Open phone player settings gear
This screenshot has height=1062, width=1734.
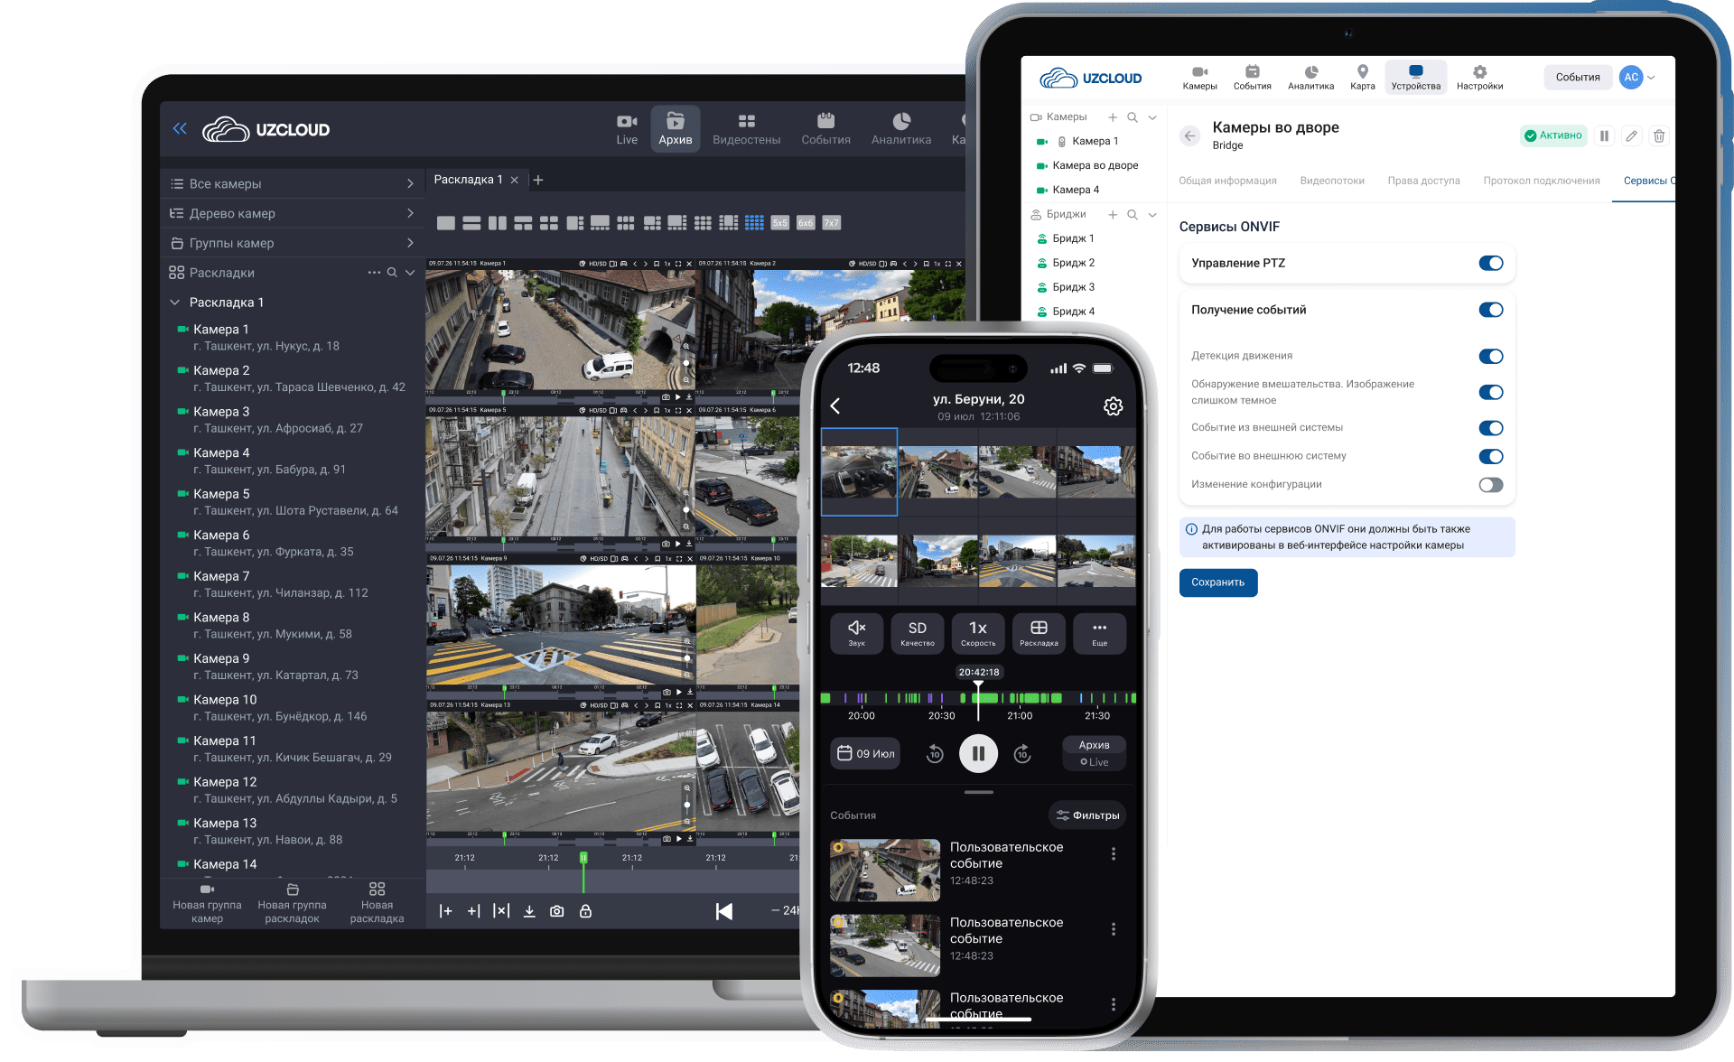click(1113, 406)
